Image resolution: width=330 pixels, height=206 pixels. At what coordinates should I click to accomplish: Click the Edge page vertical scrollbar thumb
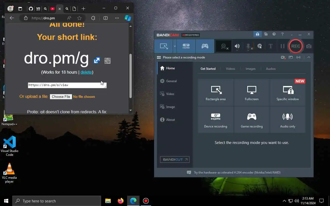coord(130,76)
